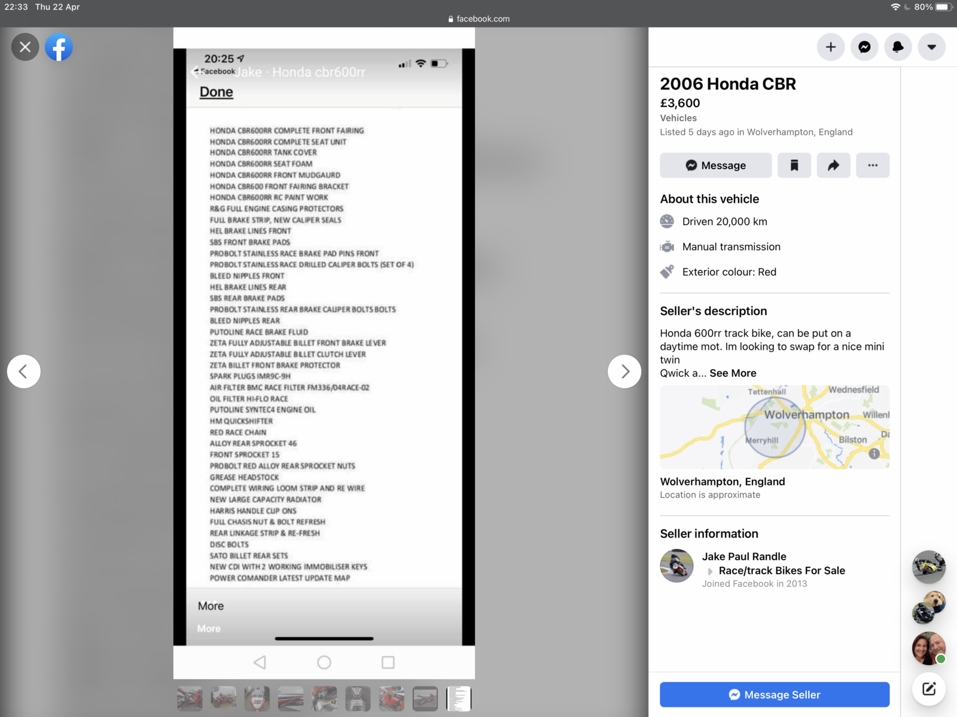
Task: Click 'Location is approximate' note
Action: 710,495
